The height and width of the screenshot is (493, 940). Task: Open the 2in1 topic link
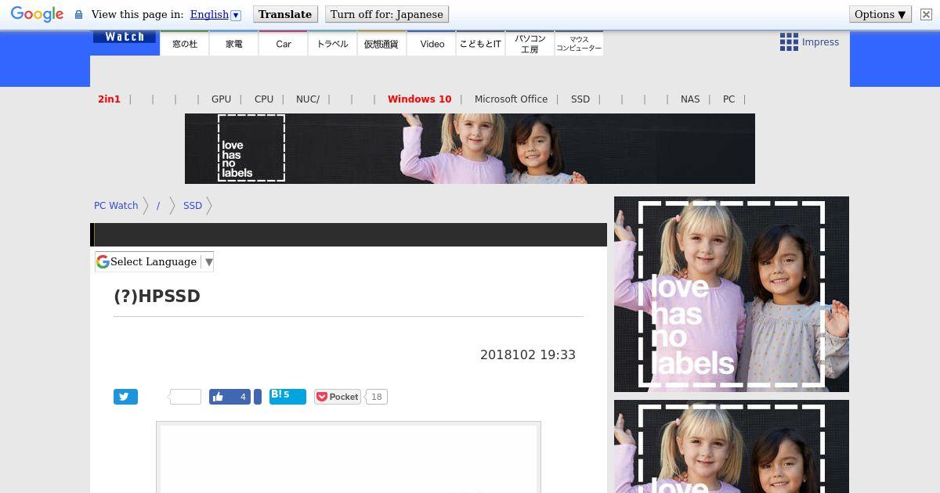coord(110,99)
